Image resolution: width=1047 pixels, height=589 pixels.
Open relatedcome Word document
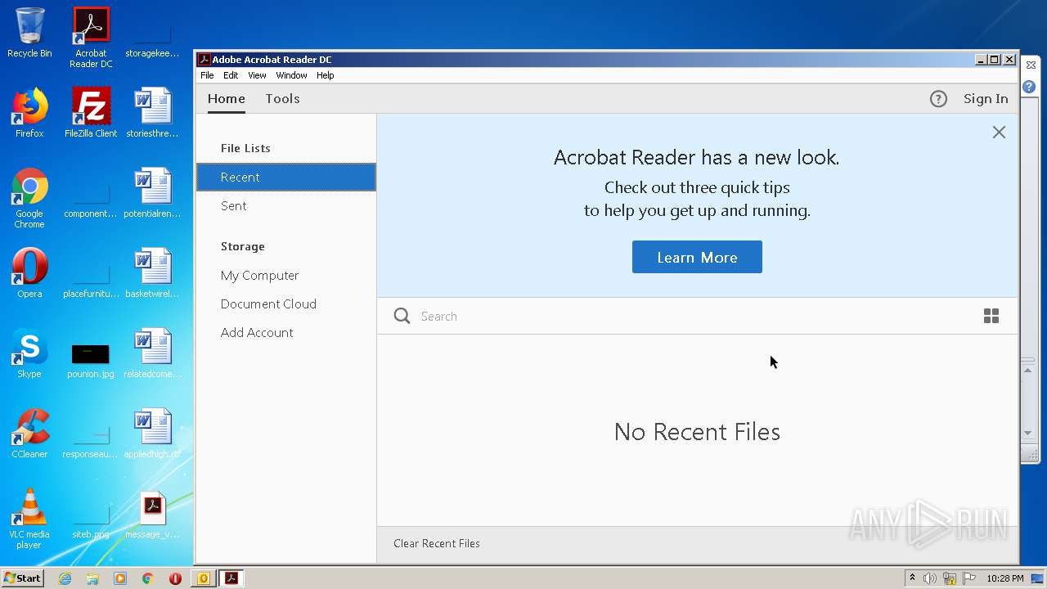click(x=152, y=353)
